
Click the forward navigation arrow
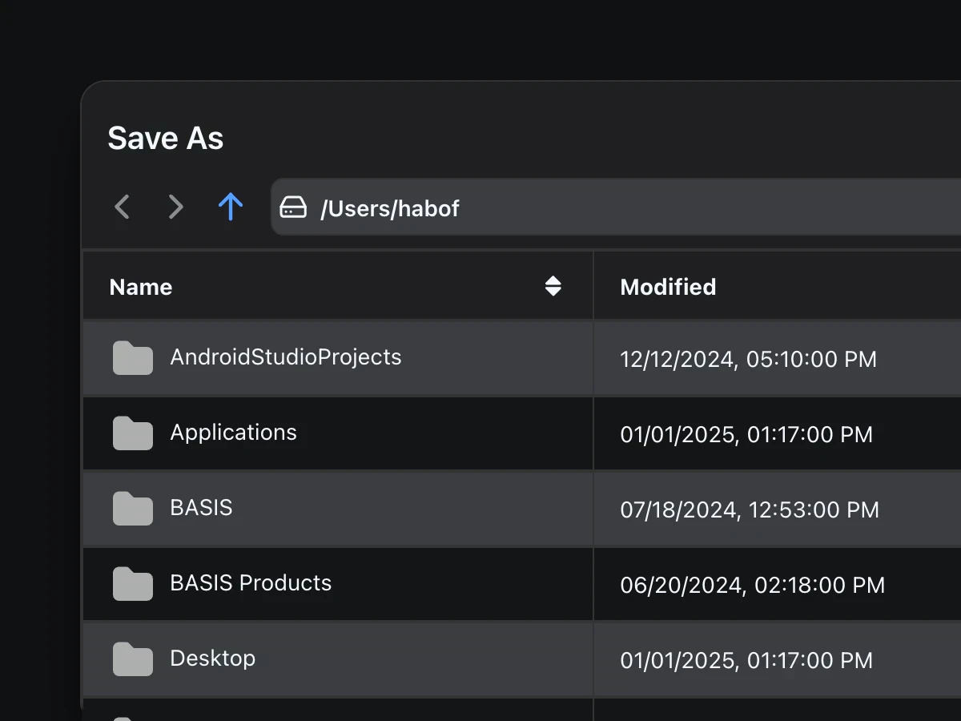click(x=175, y=207)
